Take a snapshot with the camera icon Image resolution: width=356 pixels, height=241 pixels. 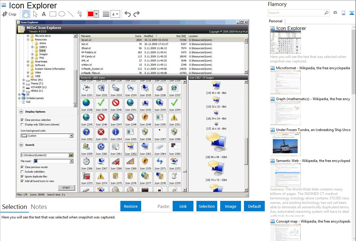pos(335,13)
